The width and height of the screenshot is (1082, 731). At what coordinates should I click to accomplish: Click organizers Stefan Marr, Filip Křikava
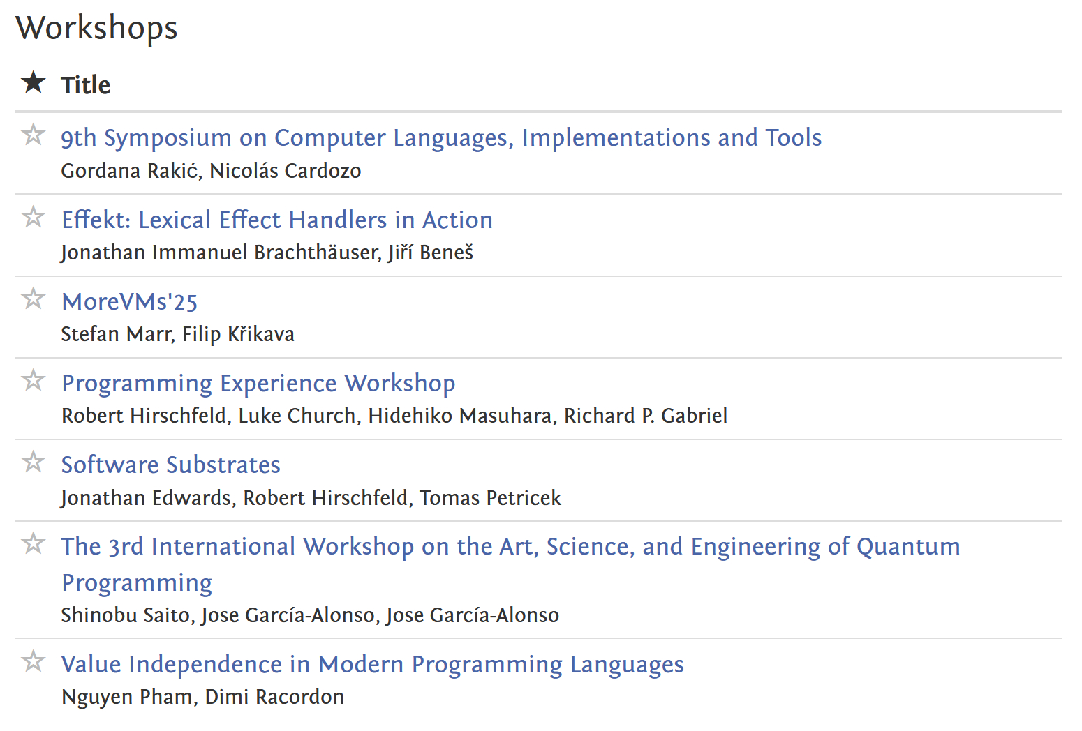click(x=177, y=334)
